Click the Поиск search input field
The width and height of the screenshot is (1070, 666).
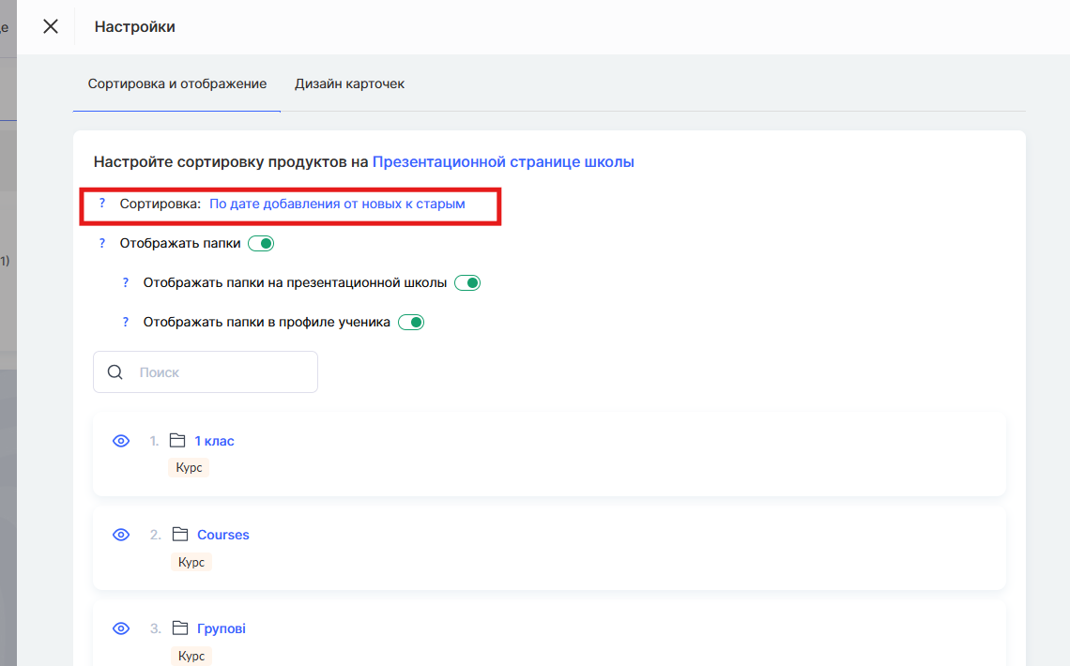tap(221, 372)
